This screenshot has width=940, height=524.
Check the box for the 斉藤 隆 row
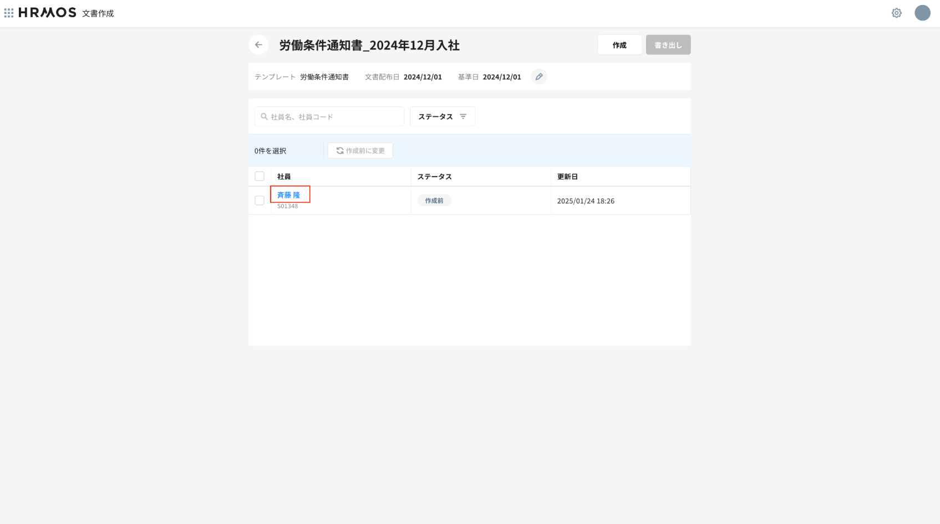pyautogui.click(x=260, y=201)
